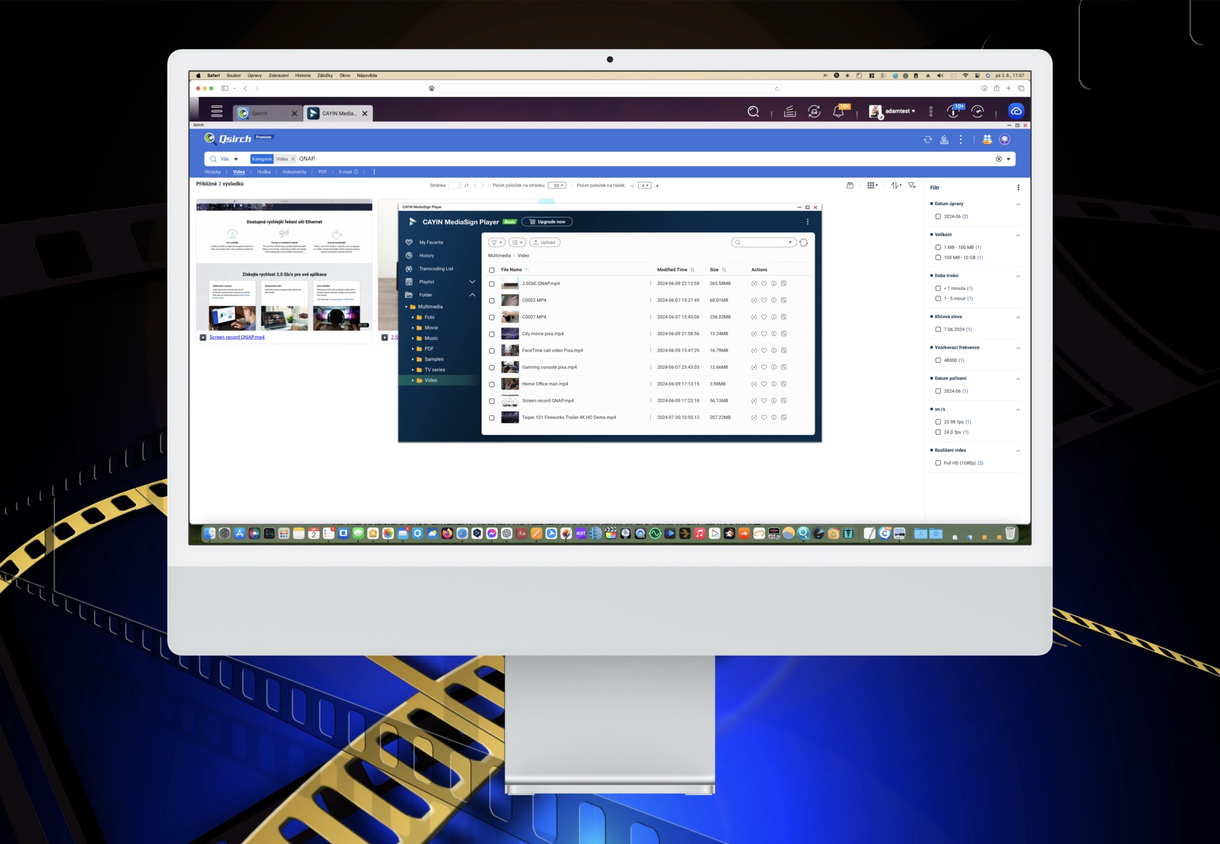Viewport: 1220px width, 844px height.
Task: Click QNAP notification bell icon
Action: (838, 111)
